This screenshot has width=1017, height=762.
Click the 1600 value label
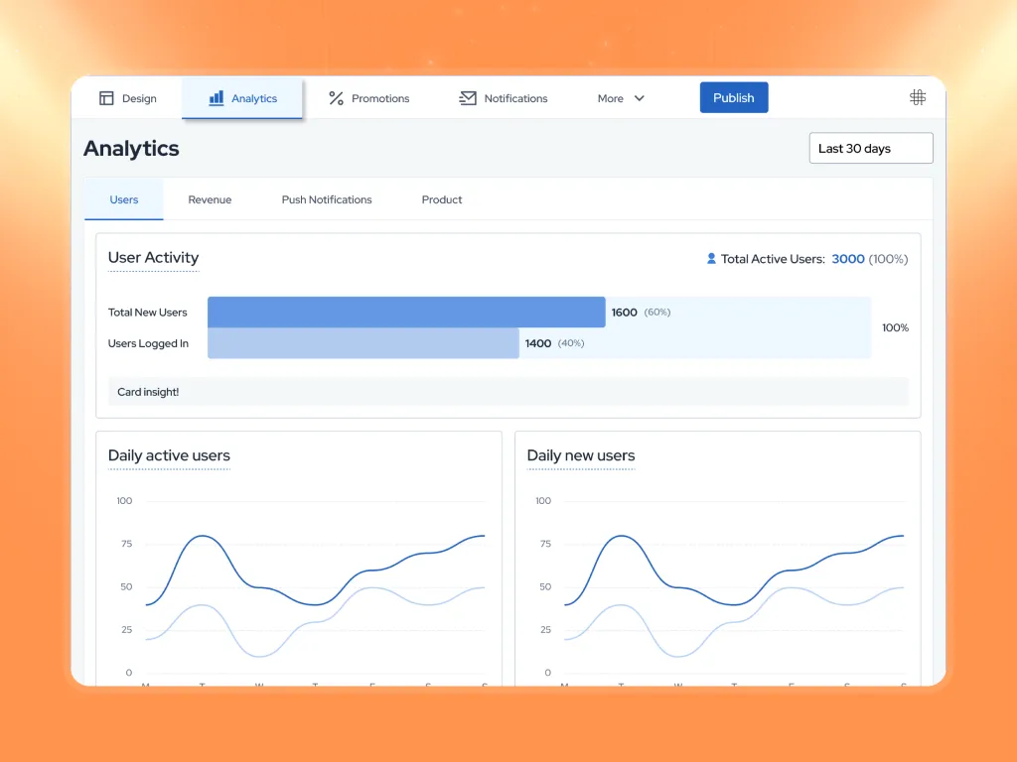[624, 313]
